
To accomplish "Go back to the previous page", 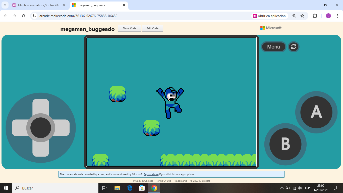I will (x=6, y=16).
